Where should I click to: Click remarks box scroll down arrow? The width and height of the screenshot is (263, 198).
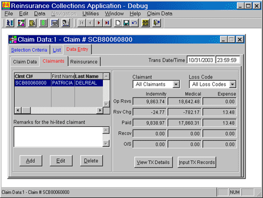(106, 144)
